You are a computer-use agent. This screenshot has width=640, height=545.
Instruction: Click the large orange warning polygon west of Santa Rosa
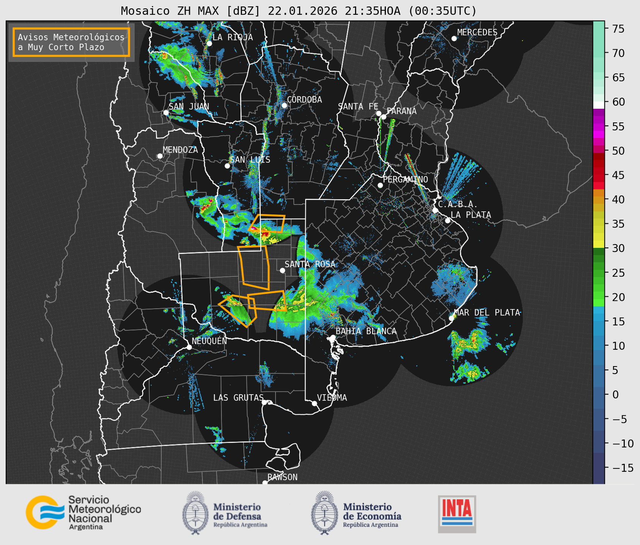tap(254, 267)
